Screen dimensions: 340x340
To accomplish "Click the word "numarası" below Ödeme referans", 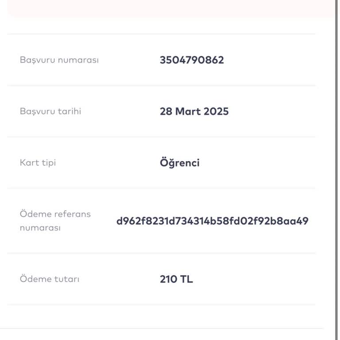I will coord(40,228).
